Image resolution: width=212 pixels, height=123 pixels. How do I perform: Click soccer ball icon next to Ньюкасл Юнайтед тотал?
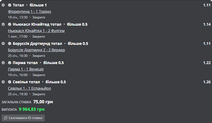(x=9, y=24)
